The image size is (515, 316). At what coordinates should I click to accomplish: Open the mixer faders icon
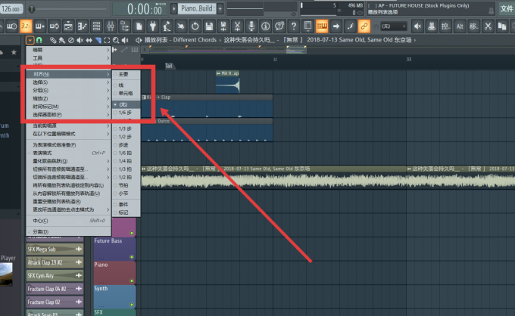coord(111,26)
